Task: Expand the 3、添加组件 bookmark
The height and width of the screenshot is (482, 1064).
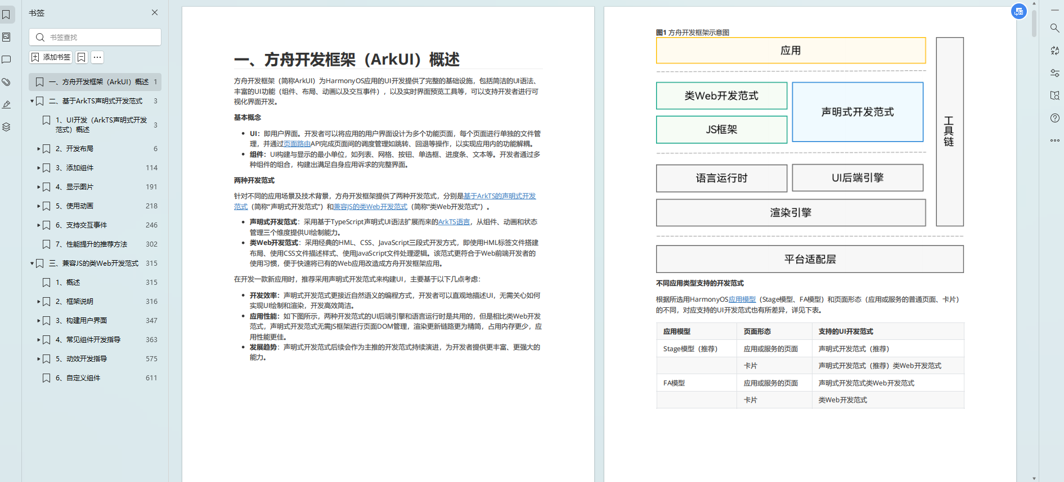Action: tap(39, 168)
